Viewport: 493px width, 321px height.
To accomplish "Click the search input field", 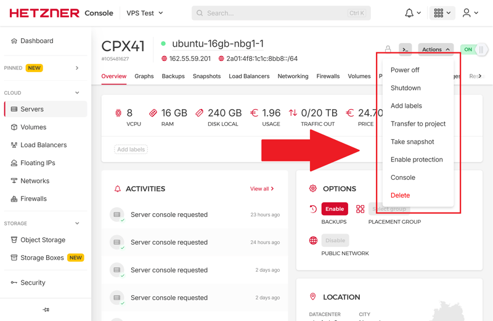I will (277, 13).
